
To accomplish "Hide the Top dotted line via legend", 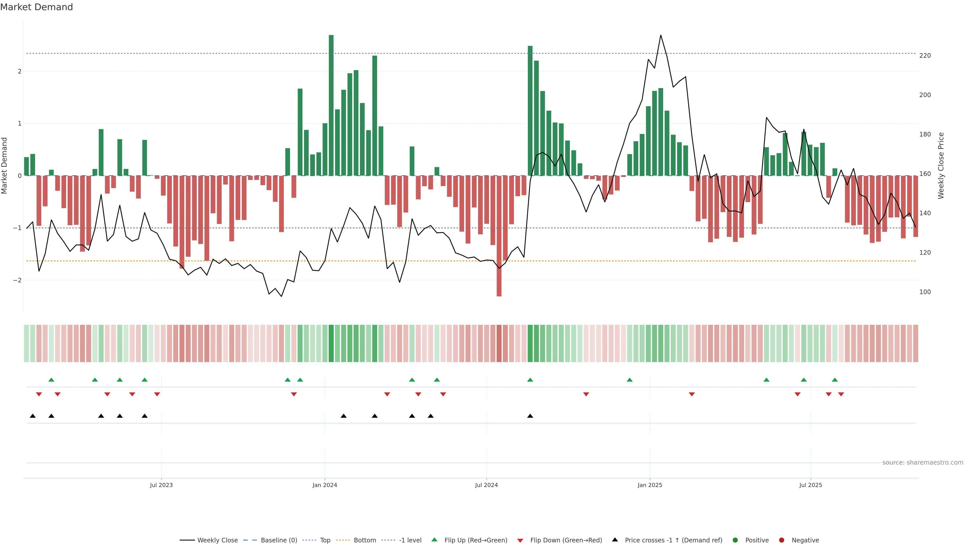I will [325, 540].
